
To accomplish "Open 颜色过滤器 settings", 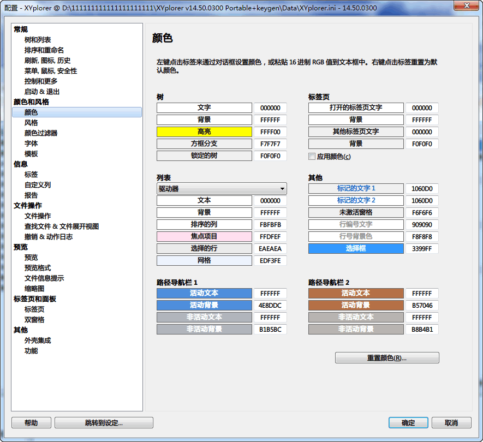I will [x=41, y=133].
